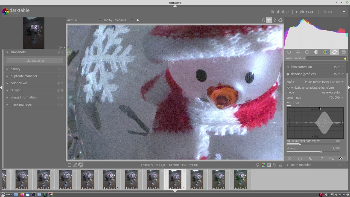Open the other views dropdown arrow
This screenshot has height=197, width=350.
pos(344,12)
